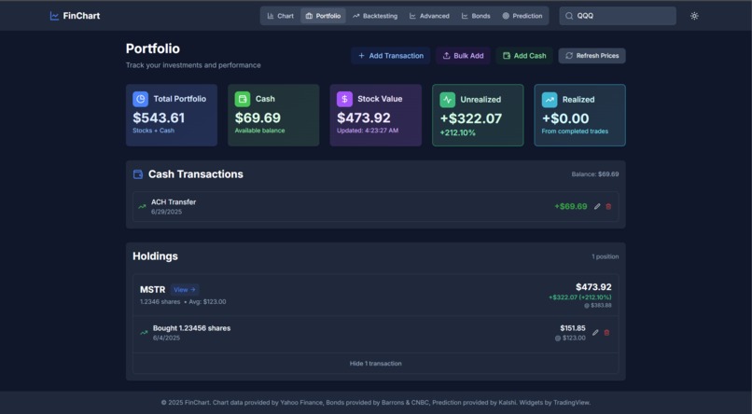The height and width of the screenshot is (414, 752).
Task: Click the Cash Transactions heading
Action: [x=196, y=174]
